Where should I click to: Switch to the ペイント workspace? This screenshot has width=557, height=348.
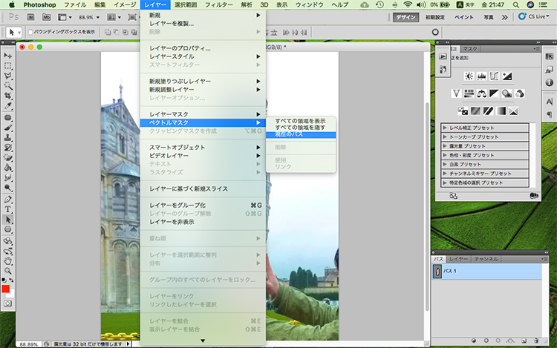pos(464,17)
